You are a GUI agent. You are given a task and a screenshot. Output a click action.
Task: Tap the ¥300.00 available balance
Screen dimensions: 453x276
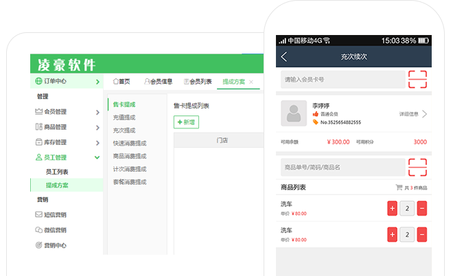[338, 142]
